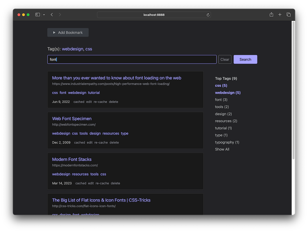308x232 pixels.
Task: Click tools tag on Modern Font Stacks
Action: [x=95, y=174]
